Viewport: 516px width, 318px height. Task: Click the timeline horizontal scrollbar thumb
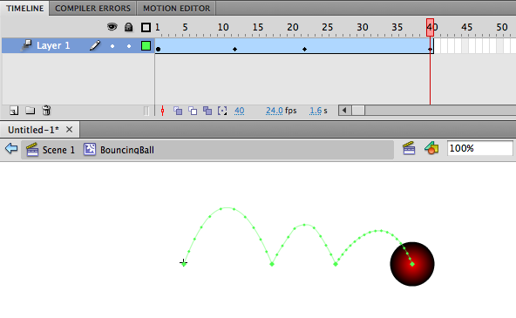[358, 110]
